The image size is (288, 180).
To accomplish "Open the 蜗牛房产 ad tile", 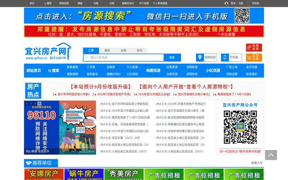I will click(84, 174).
